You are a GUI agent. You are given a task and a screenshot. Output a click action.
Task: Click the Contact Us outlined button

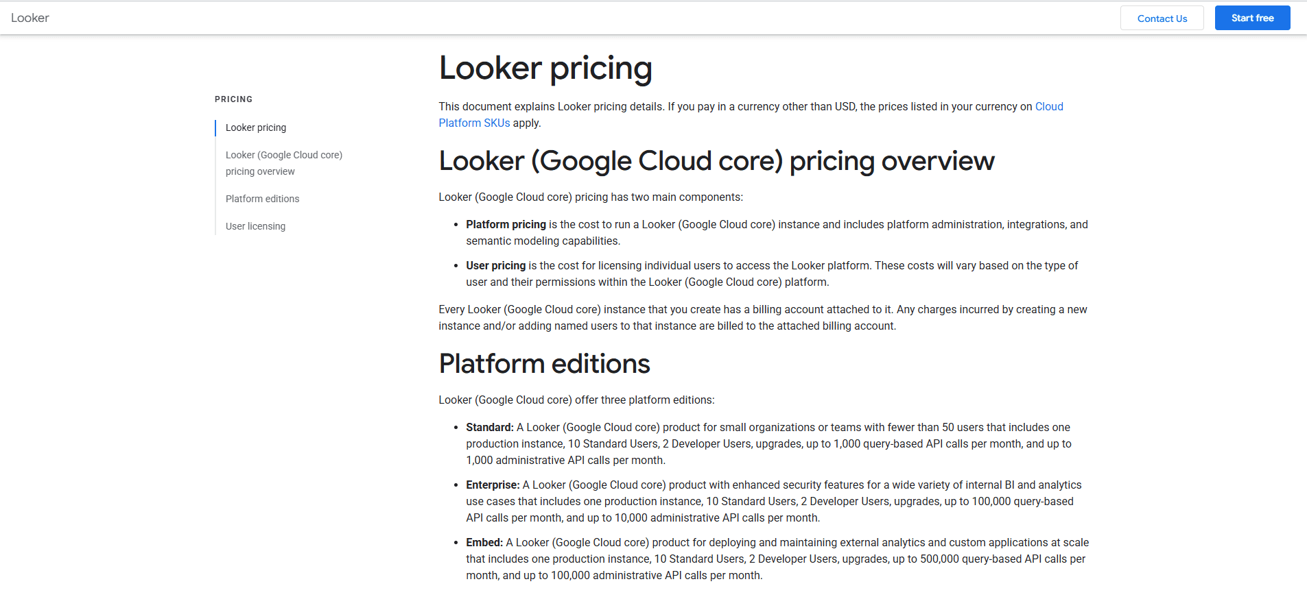1162,18
